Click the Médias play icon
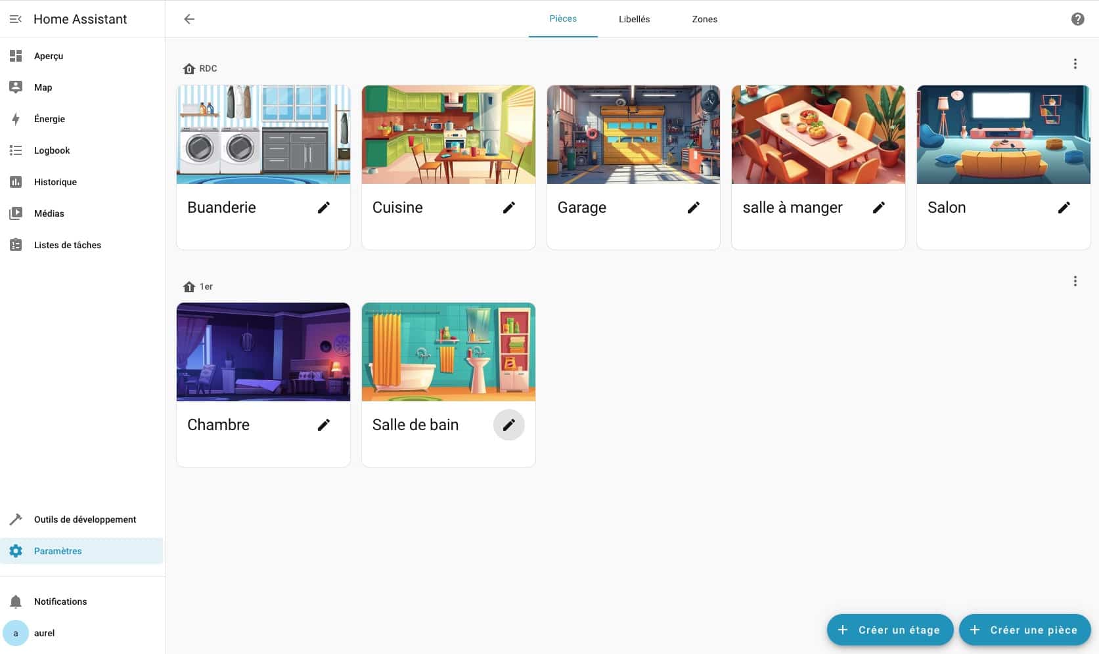Screen dimensions: 1099x654 tap(16, 213)
